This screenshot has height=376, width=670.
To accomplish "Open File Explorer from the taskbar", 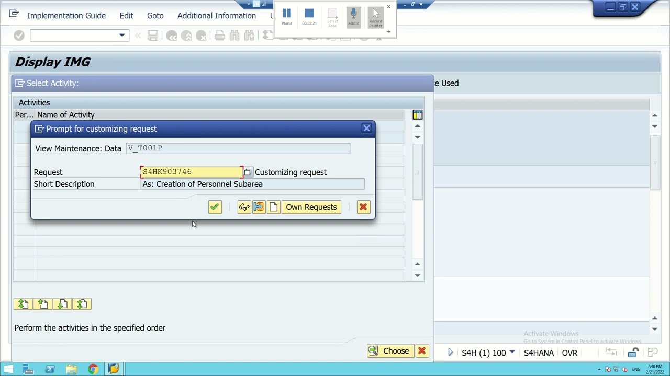I will (71, 369).
